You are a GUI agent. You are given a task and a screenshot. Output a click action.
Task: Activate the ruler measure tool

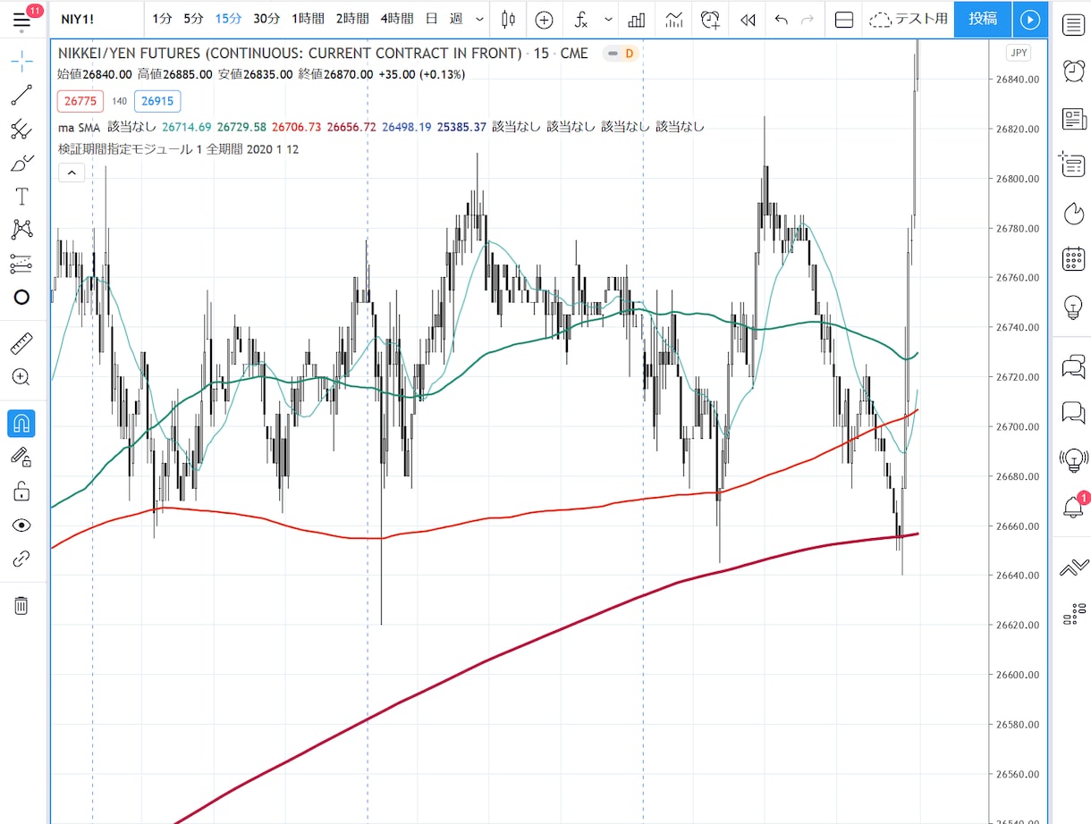(21, 343)
